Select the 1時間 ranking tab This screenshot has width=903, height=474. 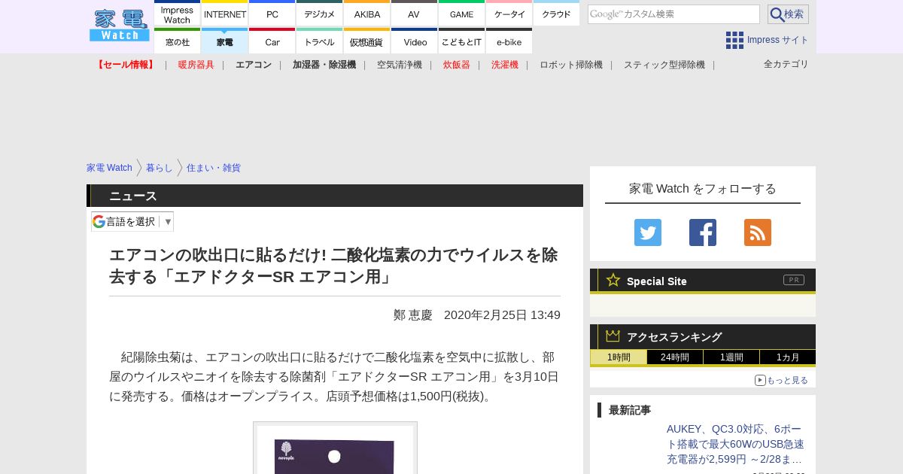point(619,357)
